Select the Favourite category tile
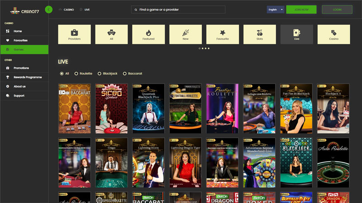Viewport: 362px width, 203px height. pyautogui.click(x=223, y=34)
